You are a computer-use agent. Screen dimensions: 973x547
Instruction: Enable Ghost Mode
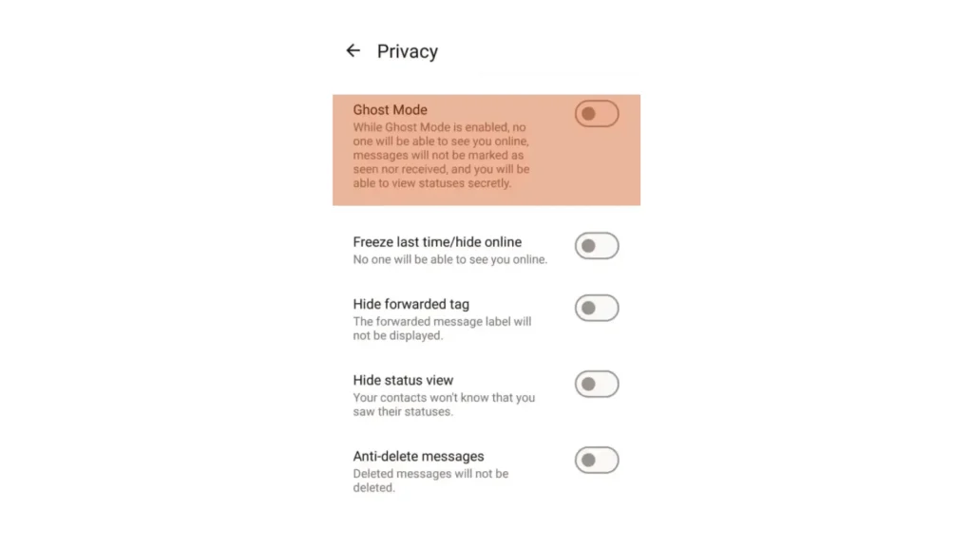coord(597,113)
